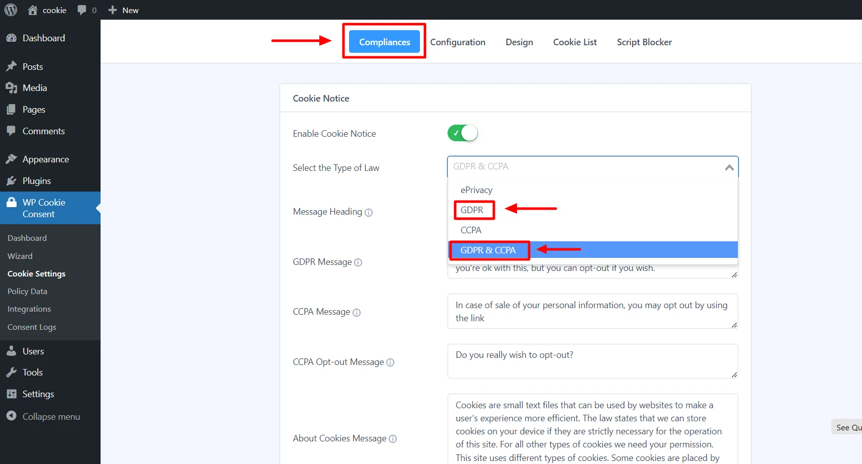
Task: Click the WordPress logo icon
Action: click(x=11, y=10)
